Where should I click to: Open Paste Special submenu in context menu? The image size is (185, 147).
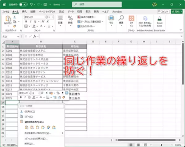pyautogui.click(x=41, y=133)
